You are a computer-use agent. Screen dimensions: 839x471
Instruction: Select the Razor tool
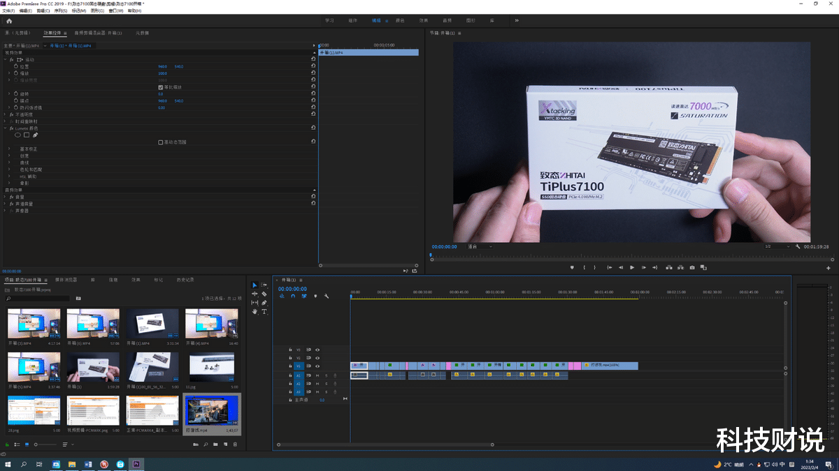(x=264, y=294)
